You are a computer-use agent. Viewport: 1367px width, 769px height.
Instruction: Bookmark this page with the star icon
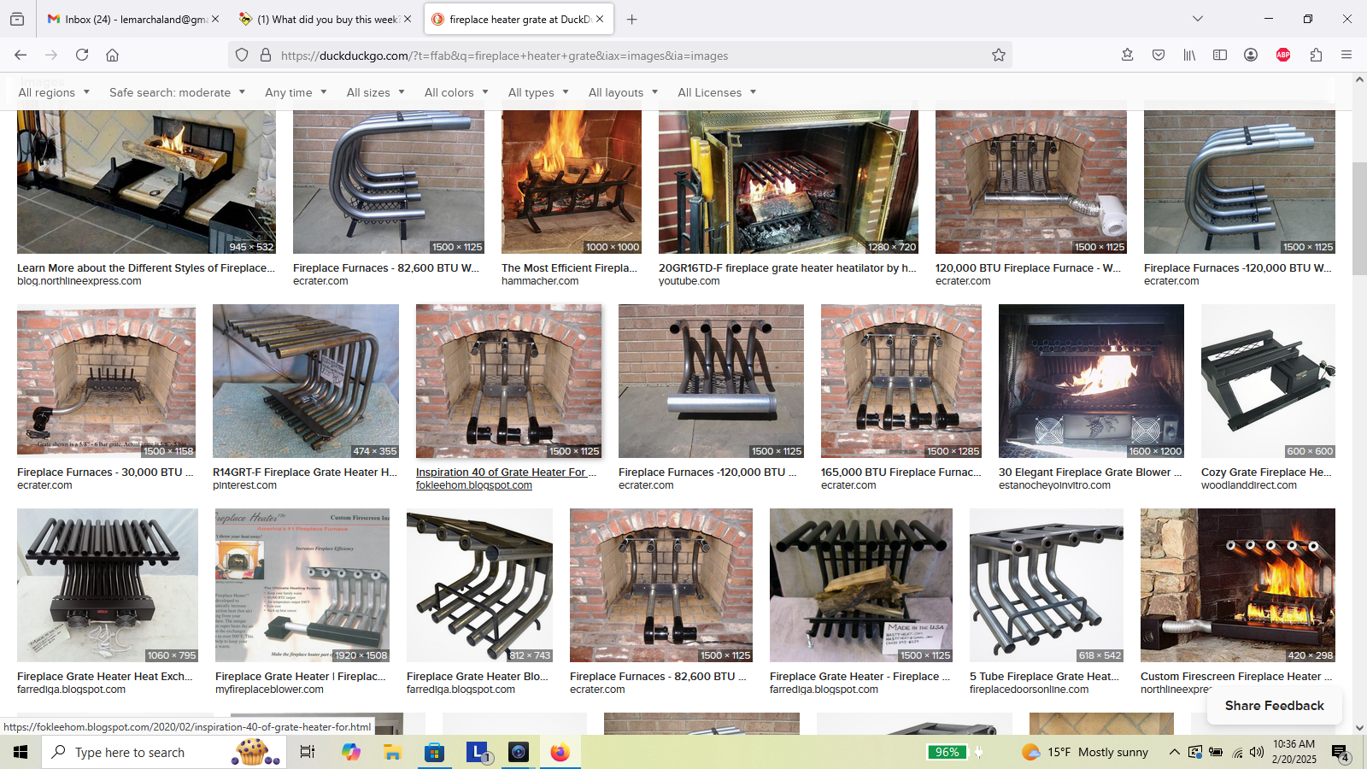(998, 56)
